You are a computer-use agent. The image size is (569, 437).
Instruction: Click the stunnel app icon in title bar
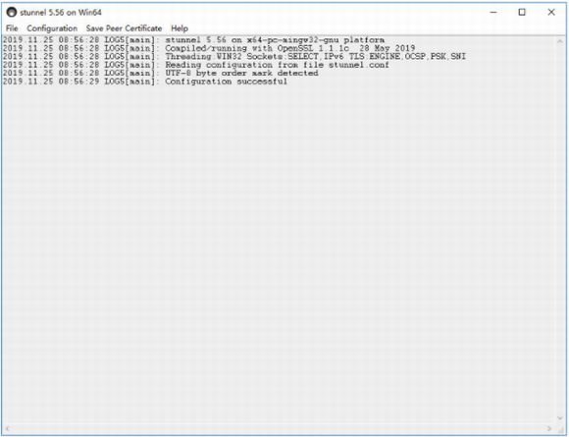12,13
